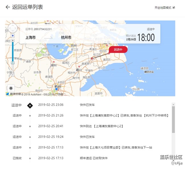Click the zoom slider handle on the map
The image size is (185, 169).
(x=13, y=63)
